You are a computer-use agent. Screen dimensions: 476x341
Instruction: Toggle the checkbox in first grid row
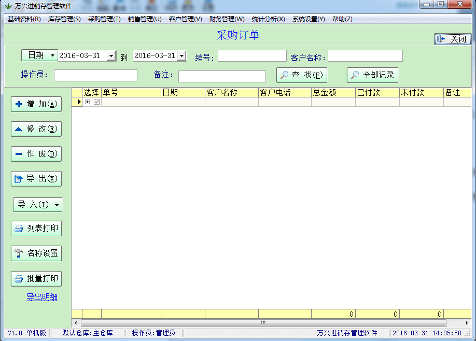(96, 102)
